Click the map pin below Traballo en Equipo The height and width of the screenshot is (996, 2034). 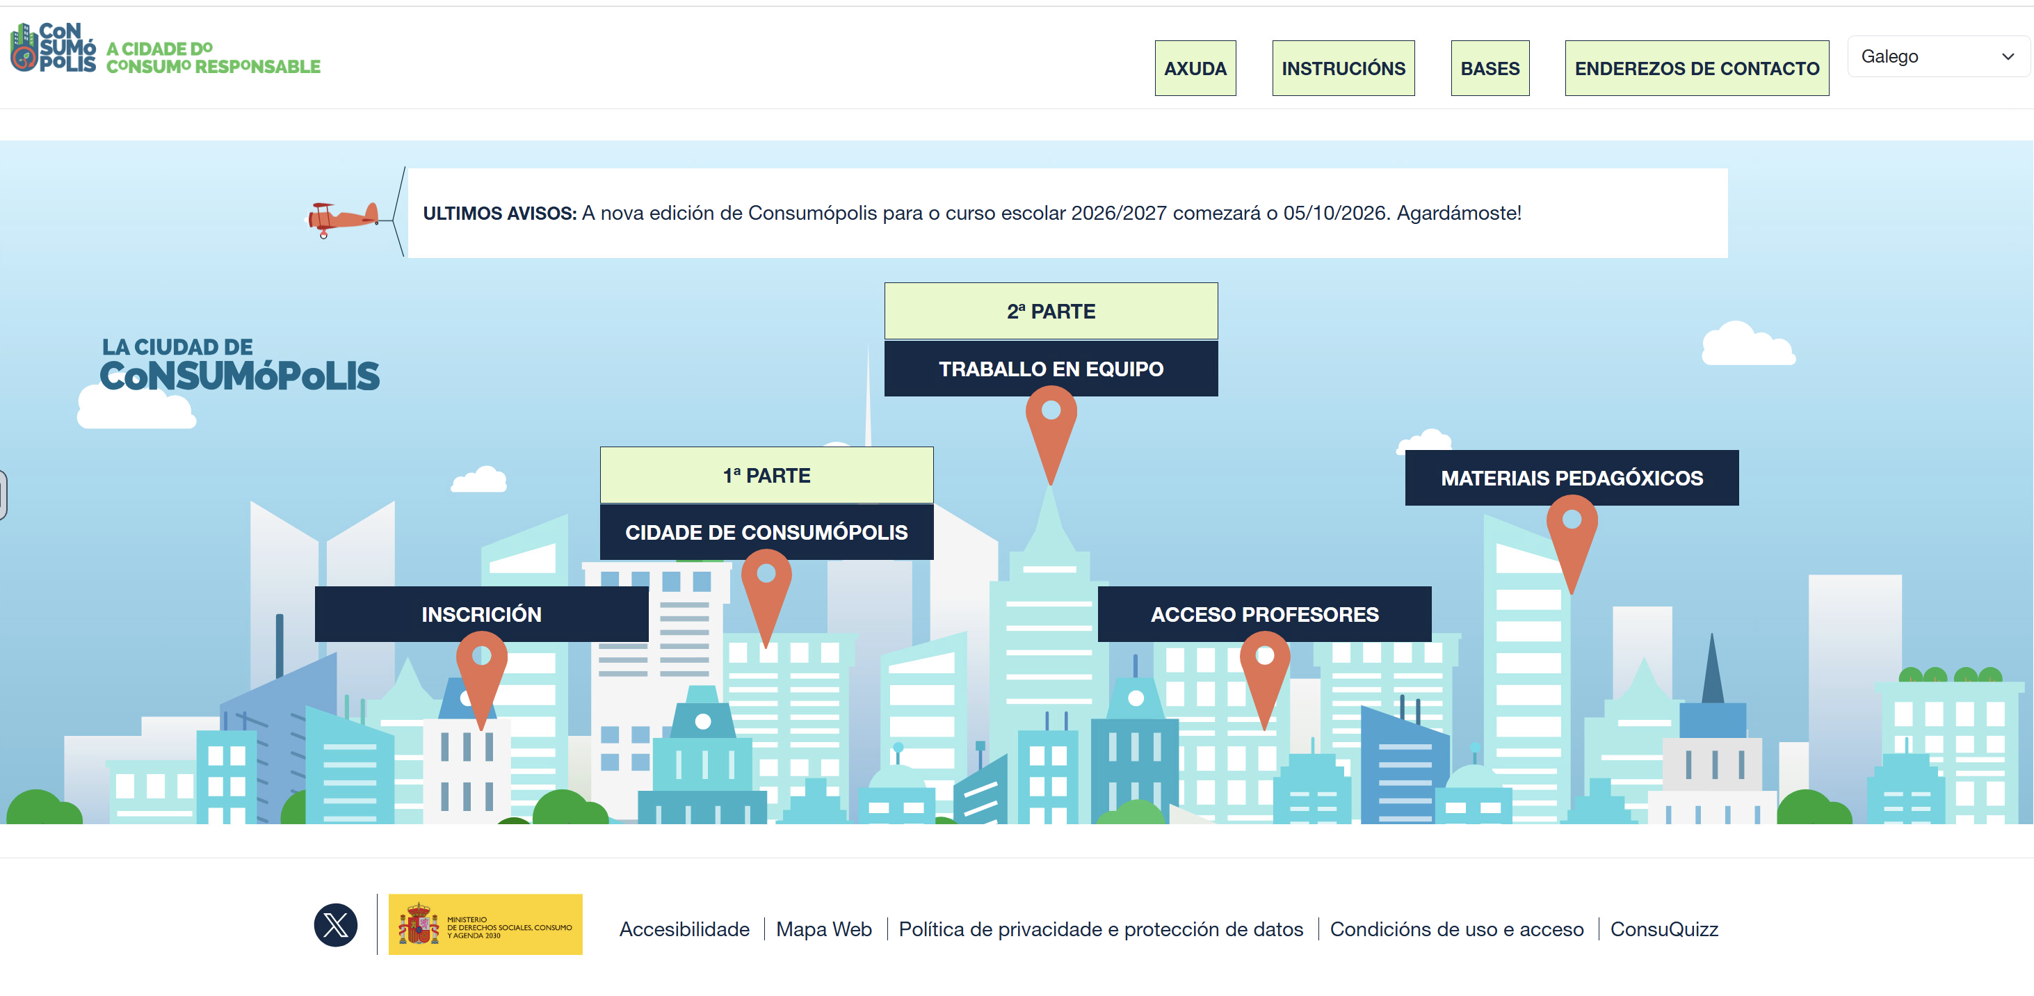1051,435
